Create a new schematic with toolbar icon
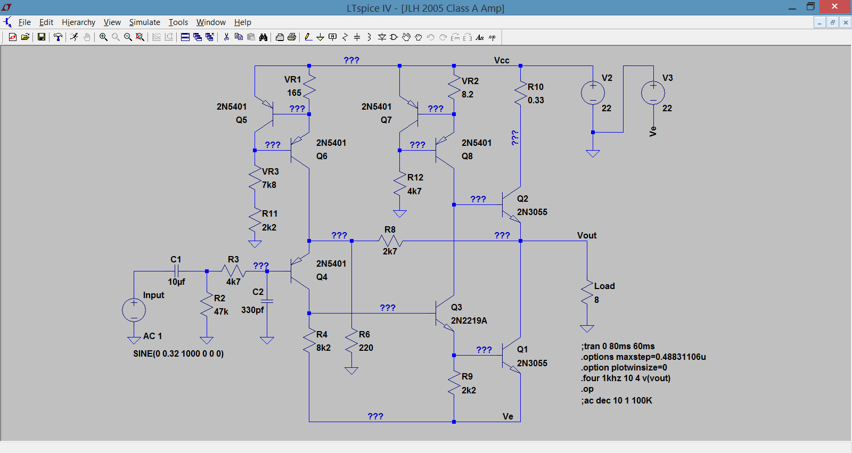 coord(12,37)
